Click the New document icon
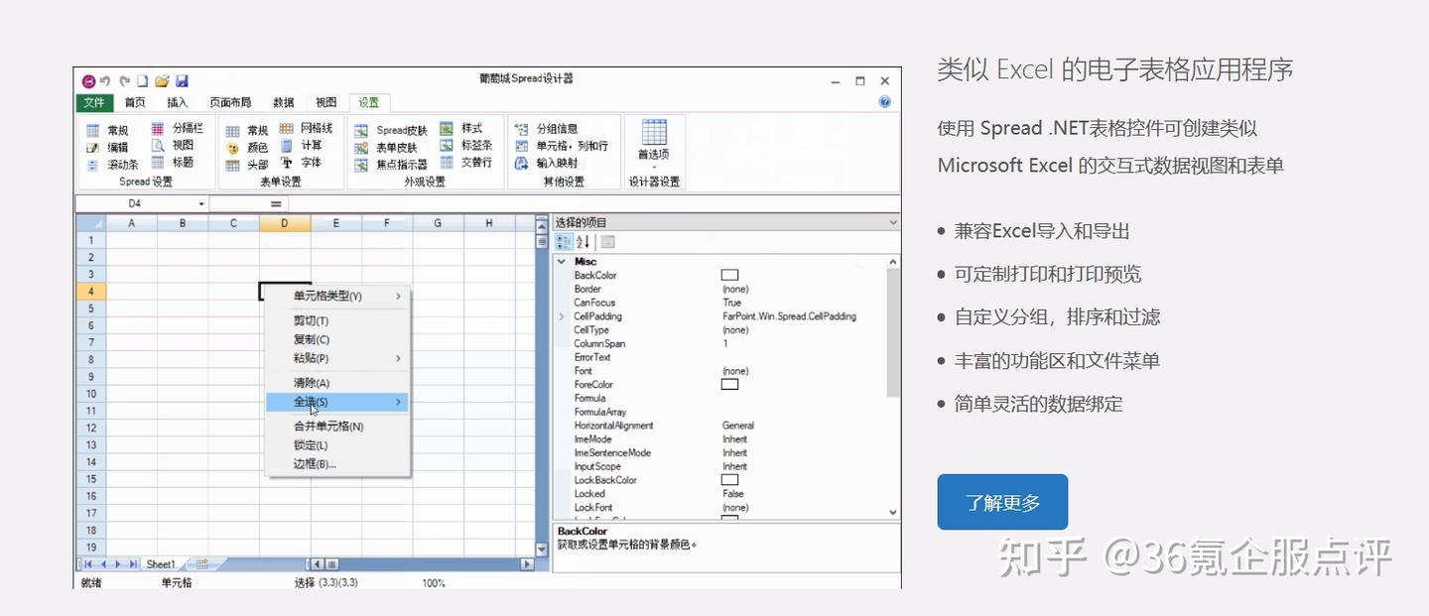 pyautogui.click(x=143, y=81)
